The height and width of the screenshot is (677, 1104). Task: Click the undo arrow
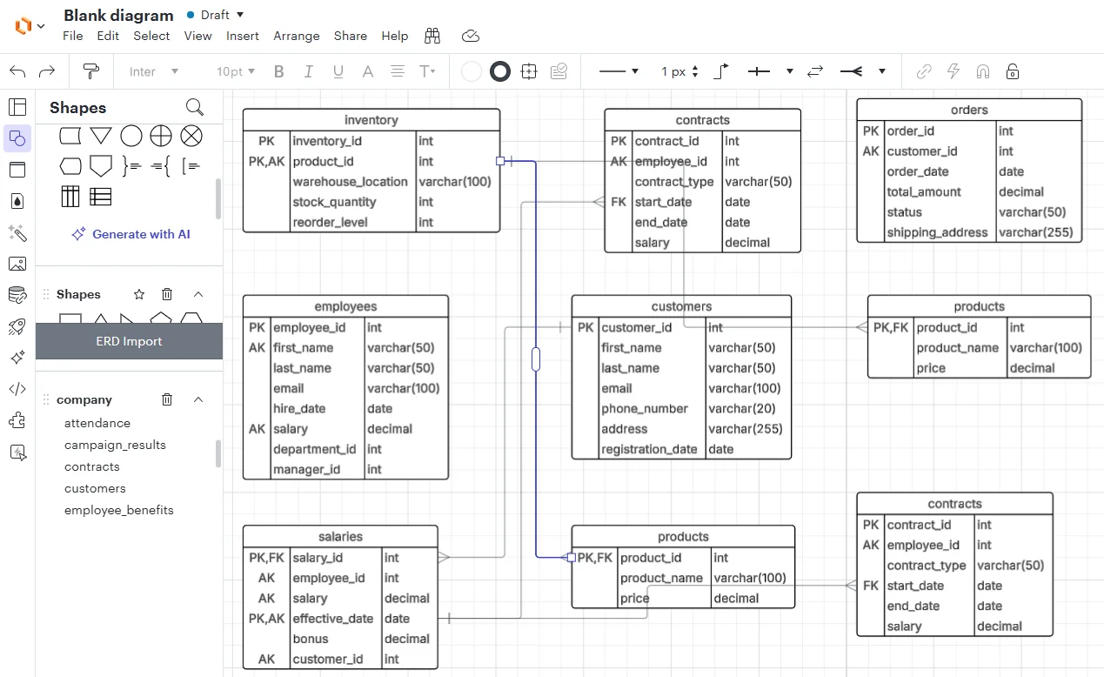[x=18, y=71]
